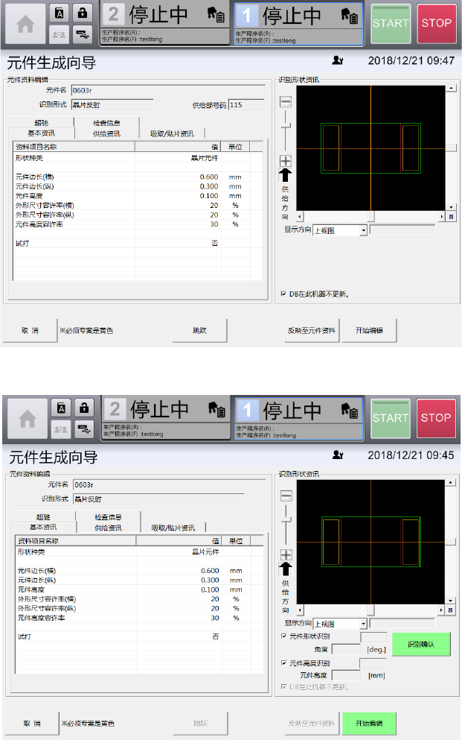This screenshot has height=740, width=462.
Task: Click the two-person user icon, 09:47 screen
Action: pyautogui.click(x=60, y=34)
